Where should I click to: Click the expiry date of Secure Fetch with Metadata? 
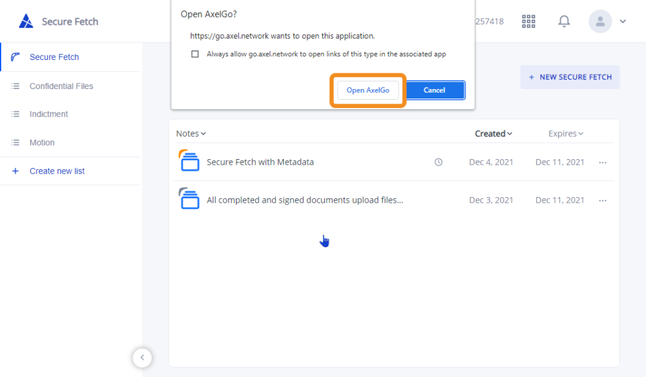point(560,162)
